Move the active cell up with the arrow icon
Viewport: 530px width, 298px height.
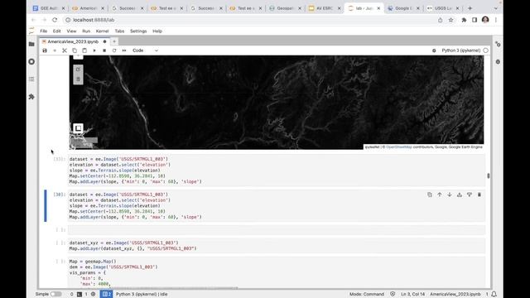click(440, 195)
